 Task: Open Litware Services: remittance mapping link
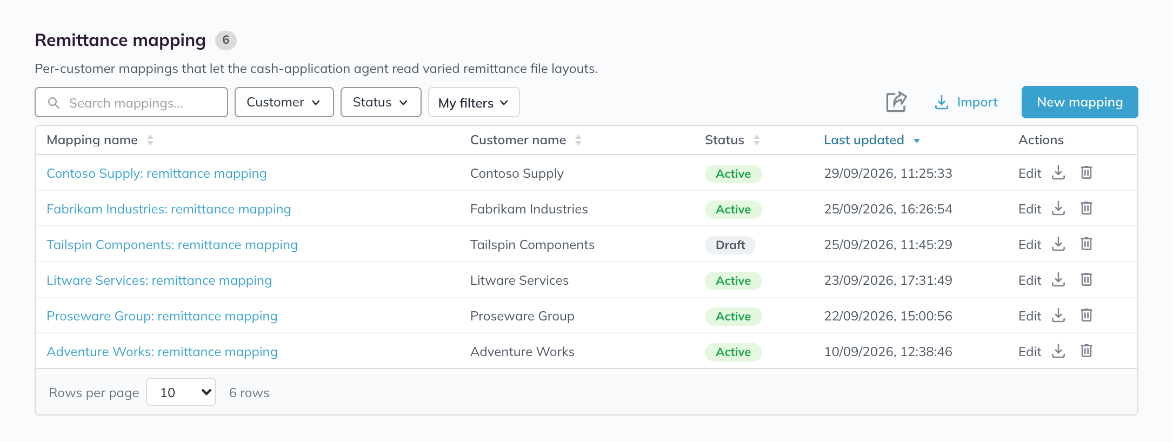(159, 280)
